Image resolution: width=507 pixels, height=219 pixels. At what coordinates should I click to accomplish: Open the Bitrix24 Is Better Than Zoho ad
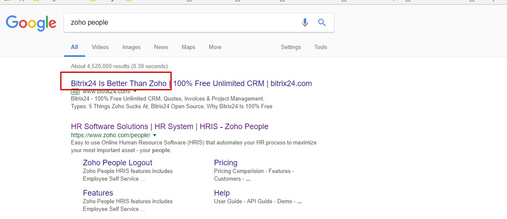191,84
